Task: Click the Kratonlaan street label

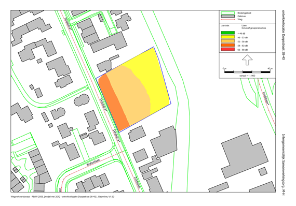Action: coord(93,161)
